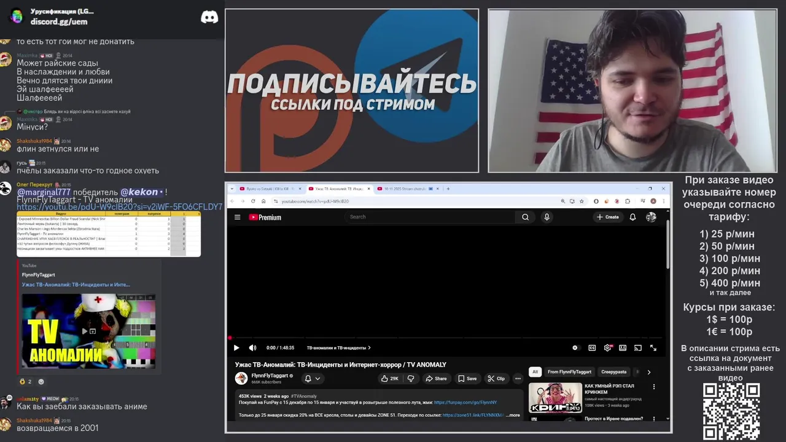Open the browser three-dot menu
The image size is (786, 442).
(664, 201)
